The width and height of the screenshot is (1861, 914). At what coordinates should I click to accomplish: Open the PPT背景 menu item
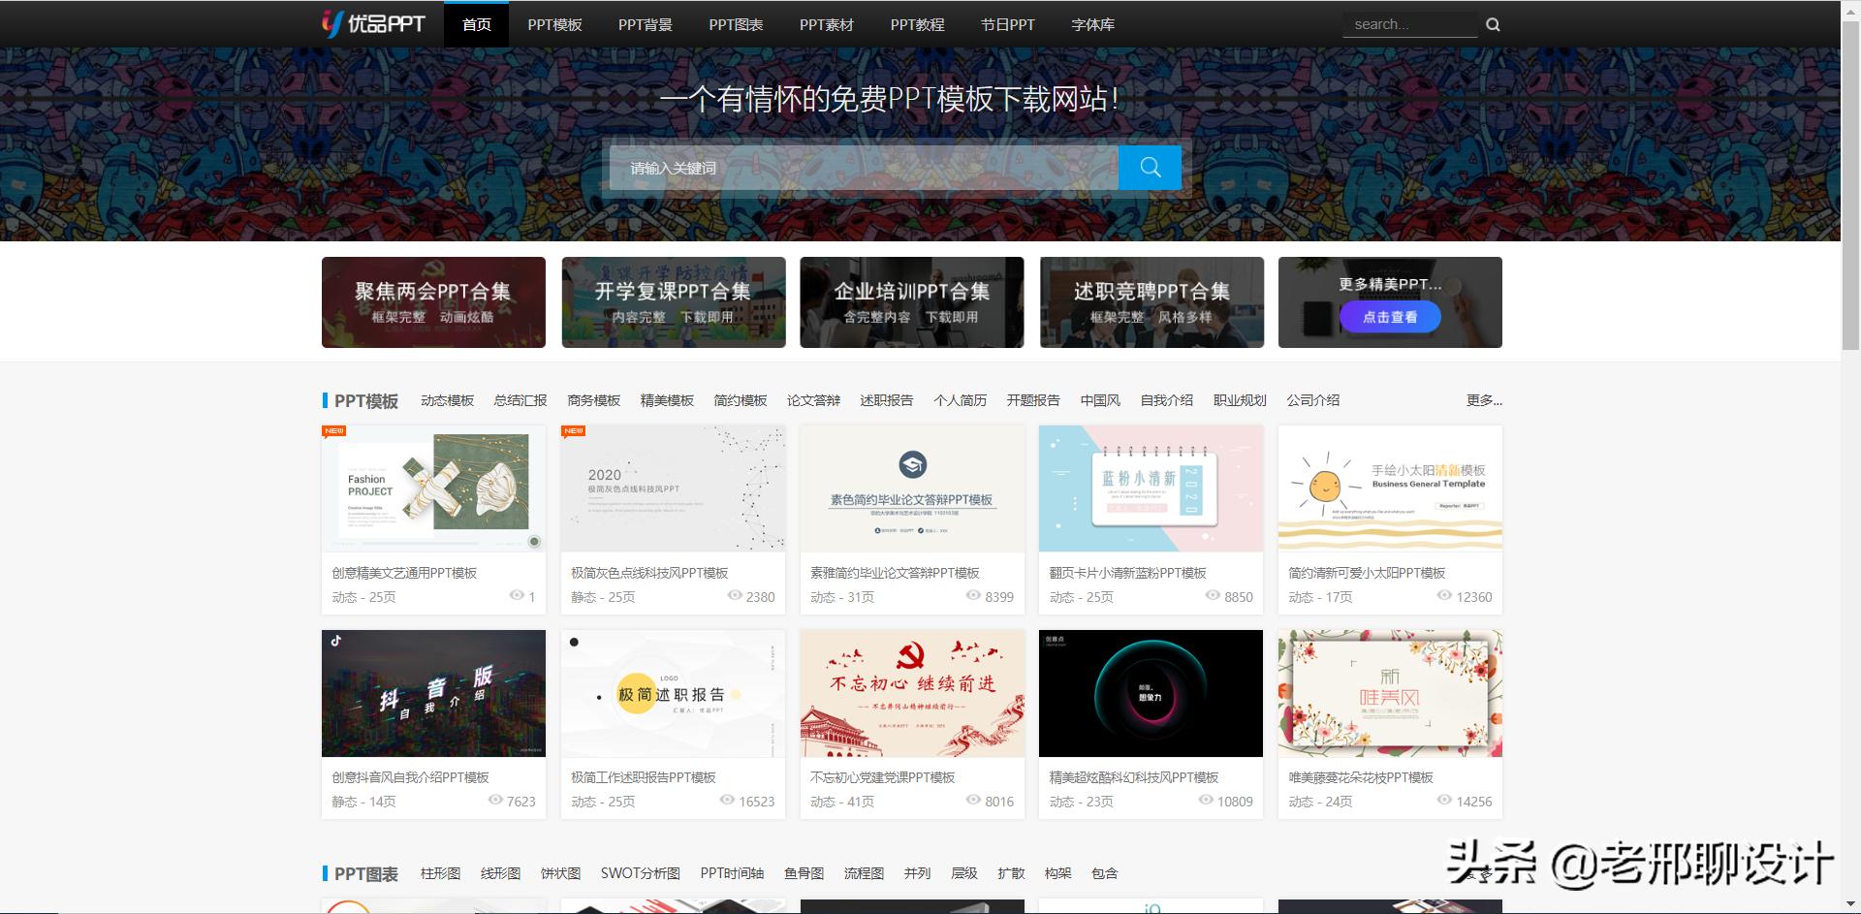(x=645, y=24)
